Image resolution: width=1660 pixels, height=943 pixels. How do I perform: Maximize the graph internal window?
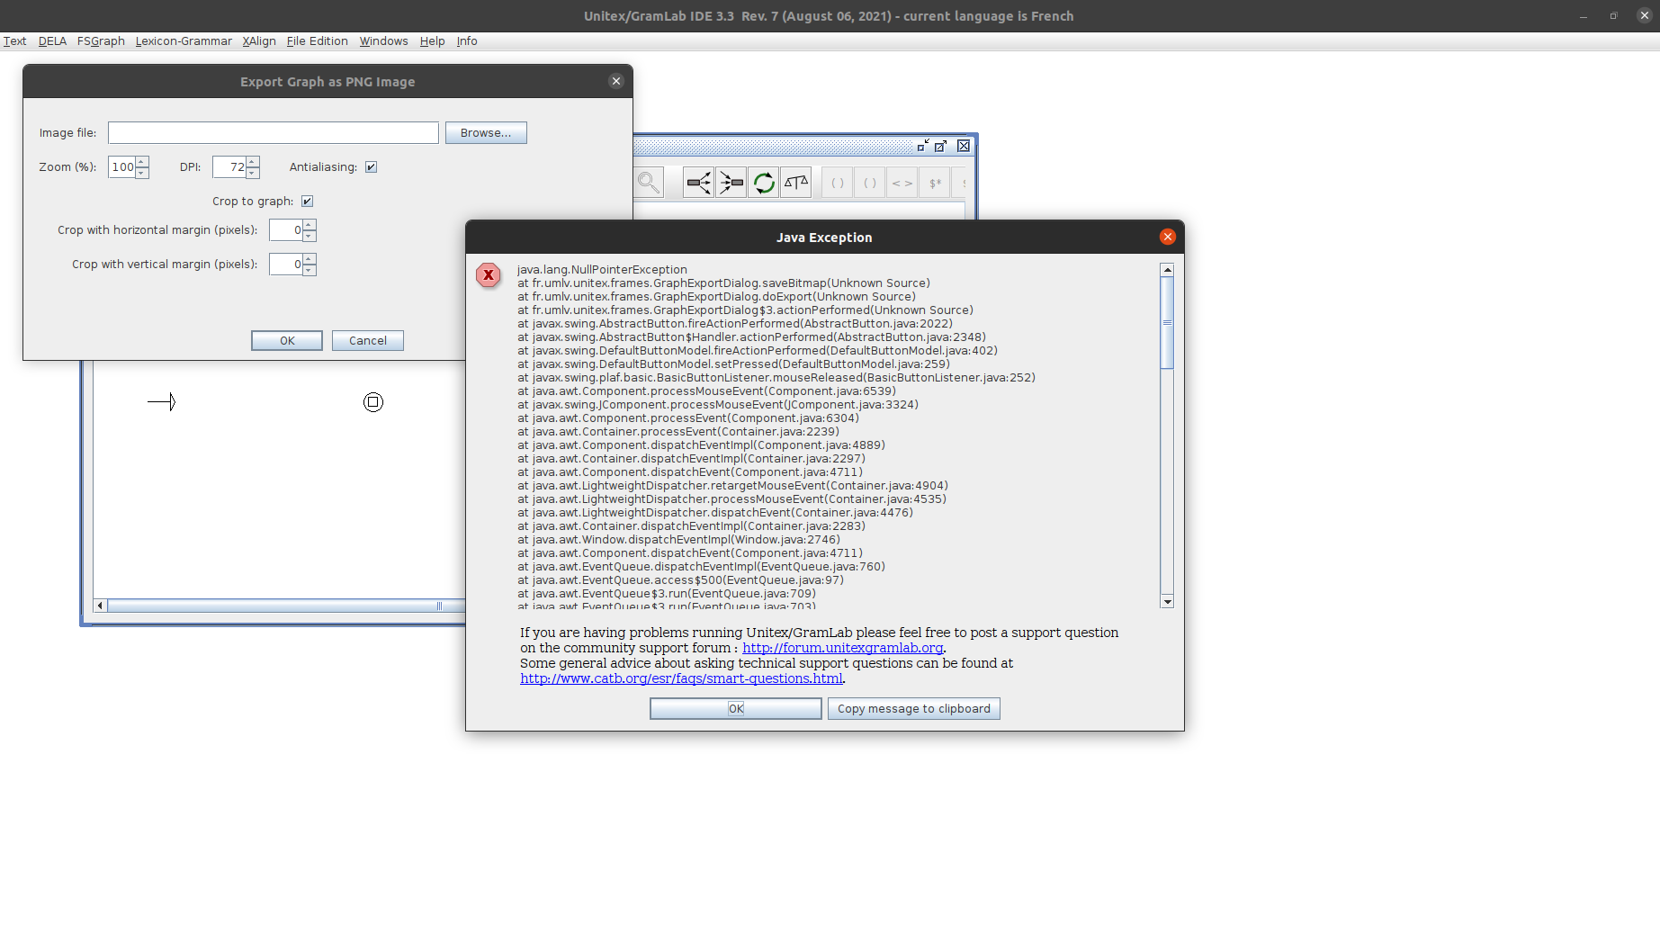(x=941, y=146)
